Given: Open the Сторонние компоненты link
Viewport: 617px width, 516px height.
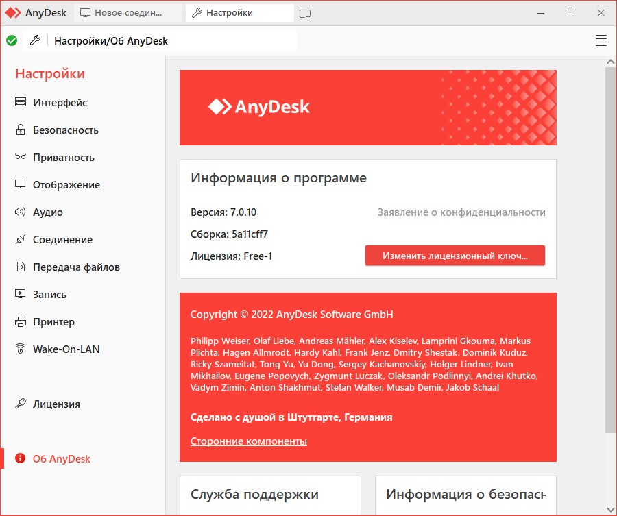Looking at the screenshot, I should tap(249, 441).
